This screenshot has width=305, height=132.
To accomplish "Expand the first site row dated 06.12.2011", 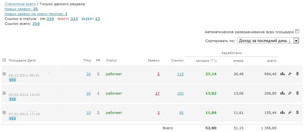I will (4, 74).
